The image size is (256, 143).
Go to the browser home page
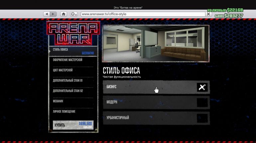coord(64,14)
